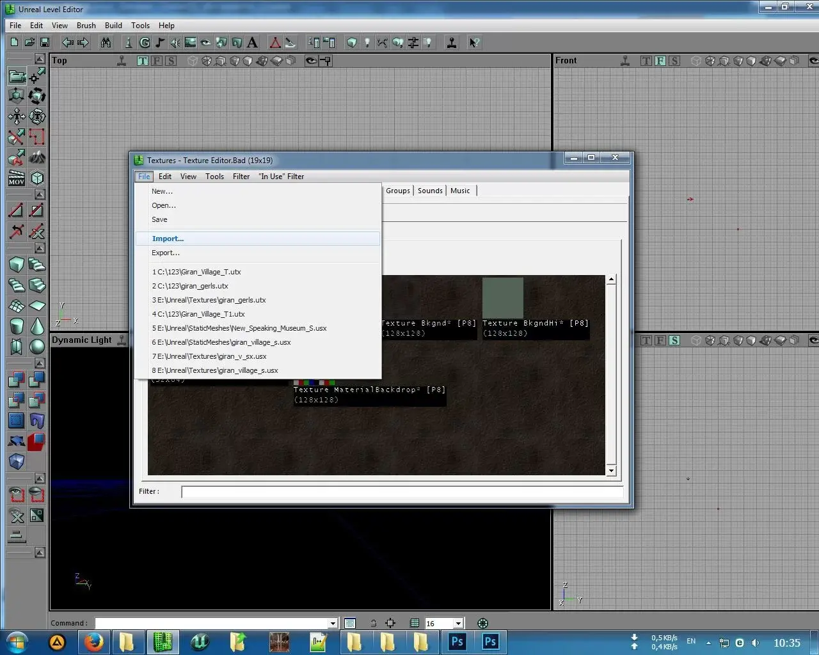The height and width of the screenshot is (655, 819).
Task: Collapse the visibility tools group in toolbox
Action: (x=40, y=478)
